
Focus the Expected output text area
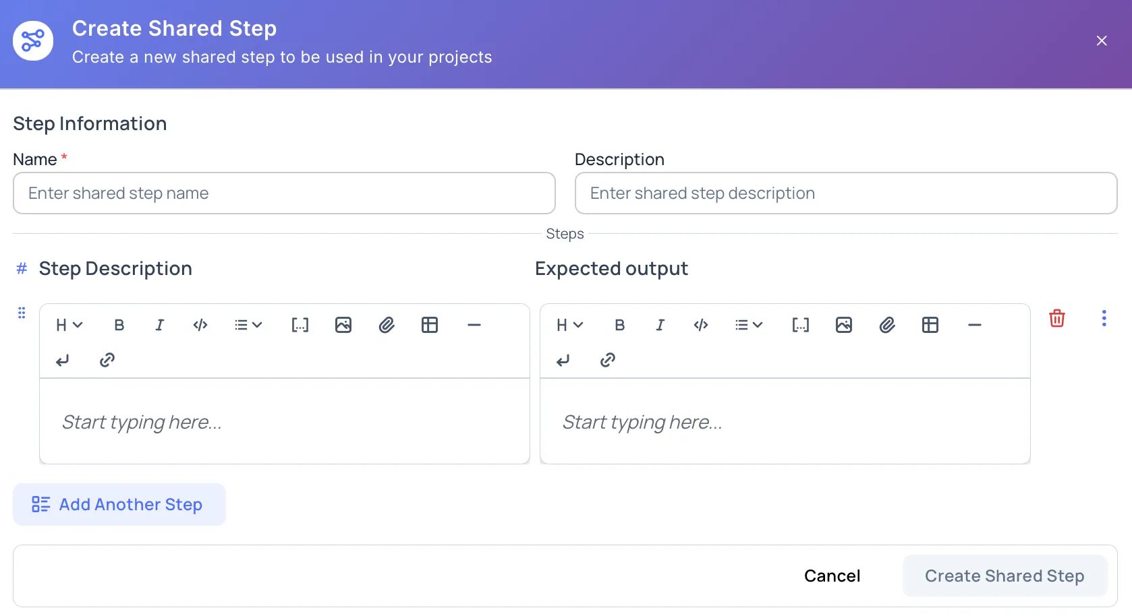785,421
